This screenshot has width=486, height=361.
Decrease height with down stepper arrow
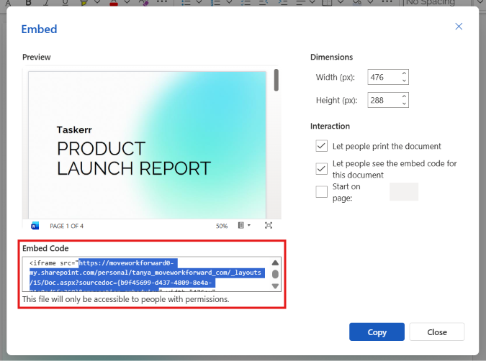pyautogui.click(x=404, y=104)
